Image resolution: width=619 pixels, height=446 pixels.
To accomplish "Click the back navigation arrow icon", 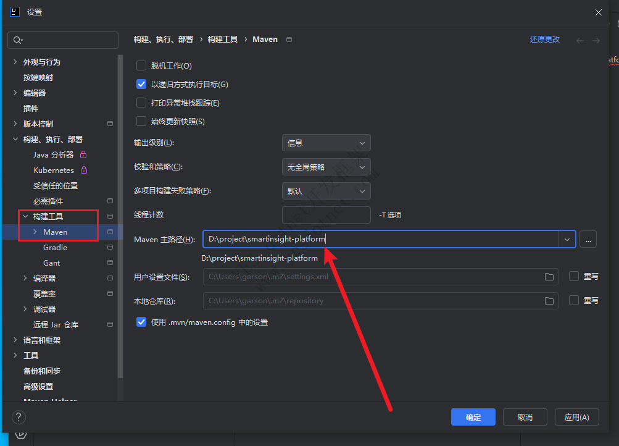I will click(x=580, y=40).
